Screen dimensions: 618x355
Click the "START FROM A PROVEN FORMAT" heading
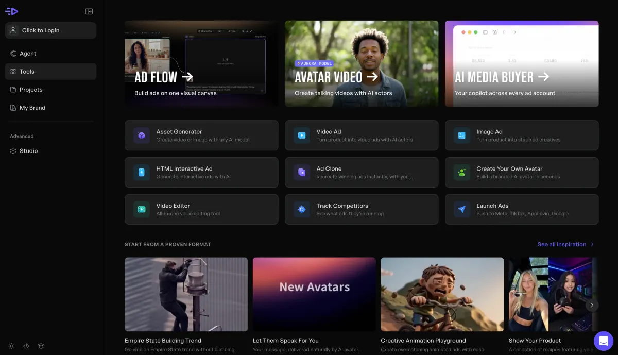tap(168, 244)
